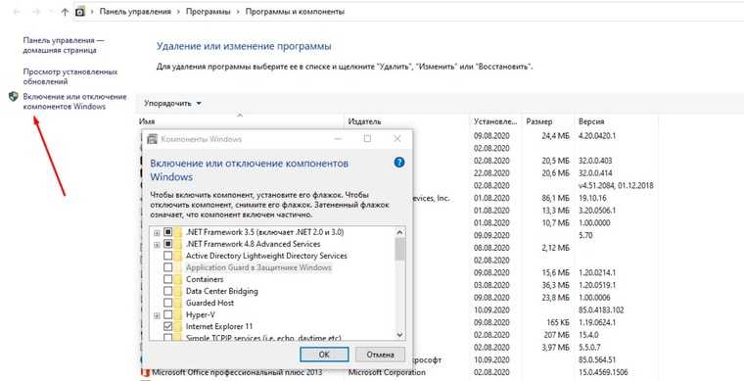Click the Back navigation arrow
Screen dimensions: 744x381
pos(17,12)
